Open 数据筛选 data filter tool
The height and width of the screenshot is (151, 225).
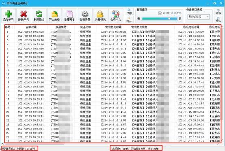pyautogui.click(x=100, y=15)
